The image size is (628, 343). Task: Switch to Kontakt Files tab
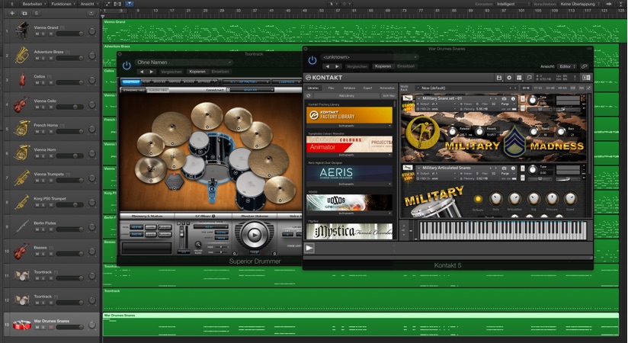[x=332, y=88]
